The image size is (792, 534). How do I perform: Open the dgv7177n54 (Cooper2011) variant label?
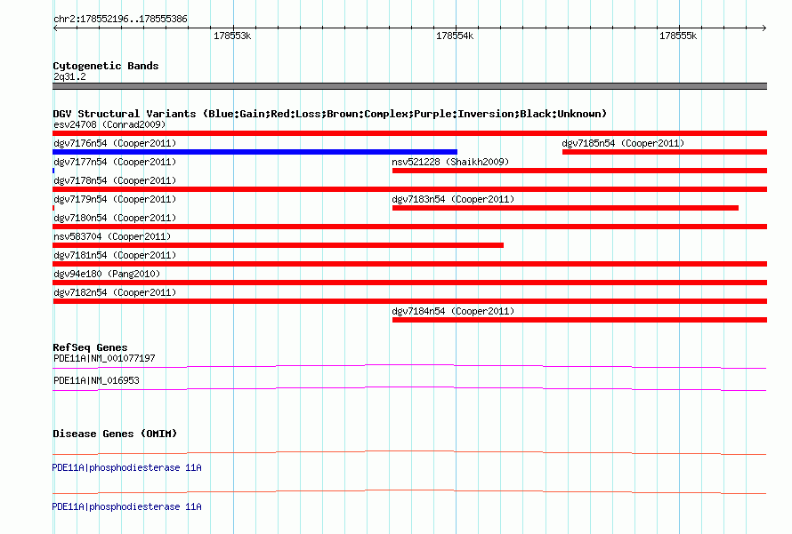click(x=115, y=162)
